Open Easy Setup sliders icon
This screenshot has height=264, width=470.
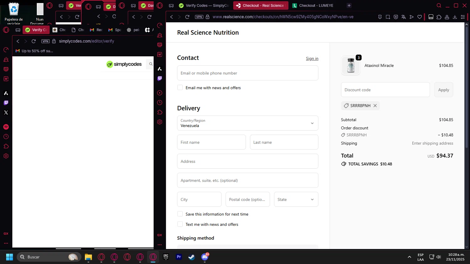(463, 17)
